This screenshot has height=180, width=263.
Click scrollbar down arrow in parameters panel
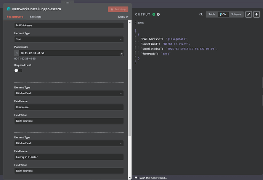pos(130,178)
